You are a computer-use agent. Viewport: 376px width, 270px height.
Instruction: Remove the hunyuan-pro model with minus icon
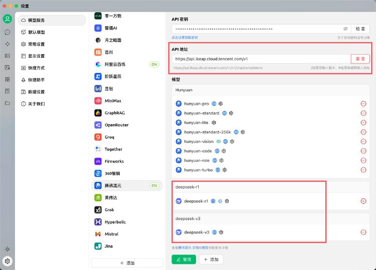pyautogui.click(x=363, y=103)
